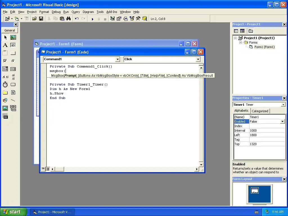Select the CheckBox control tool
Screen dimensions: 288x216
pyautogui.click(x=5, y=61)
